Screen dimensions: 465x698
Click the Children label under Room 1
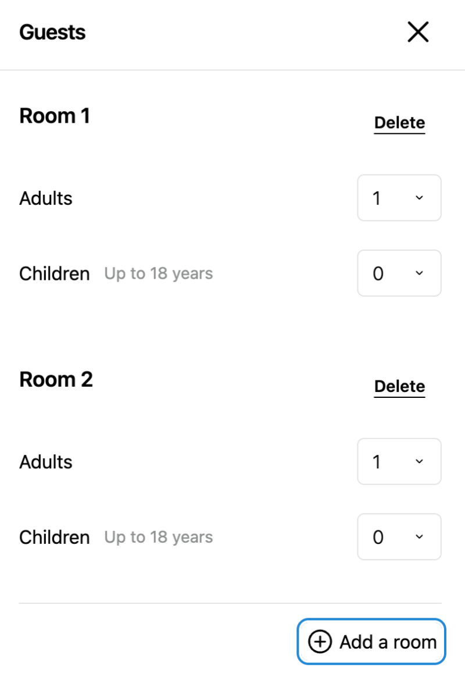55,273
